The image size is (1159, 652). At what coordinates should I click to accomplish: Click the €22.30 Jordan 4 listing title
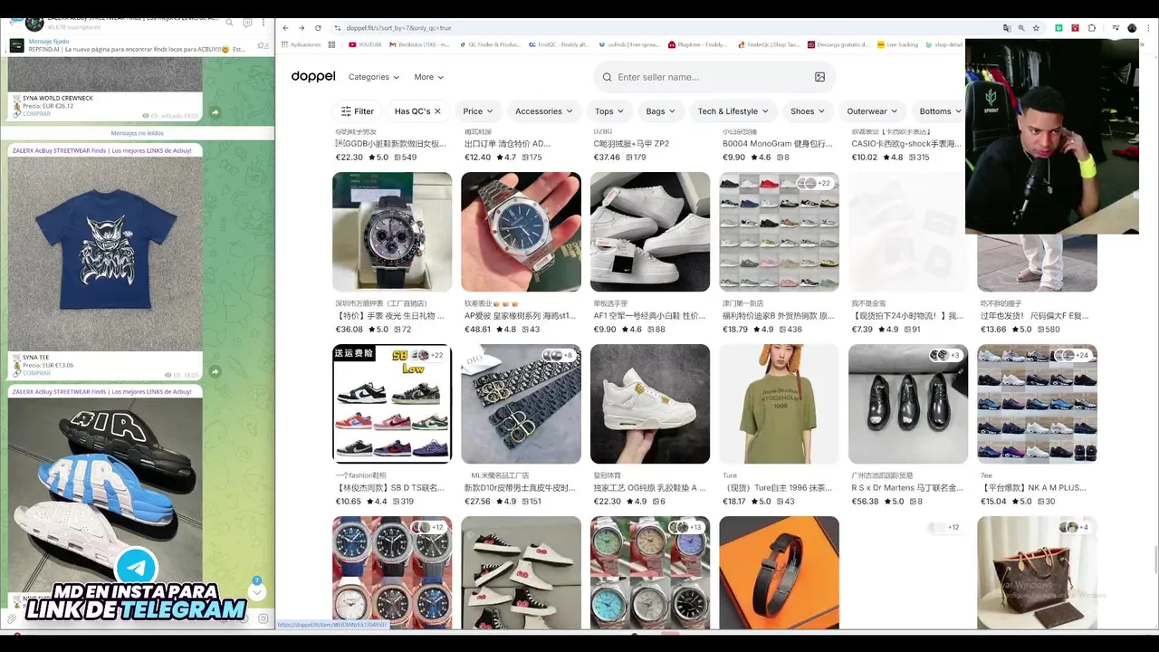click(x=650, y=488)
